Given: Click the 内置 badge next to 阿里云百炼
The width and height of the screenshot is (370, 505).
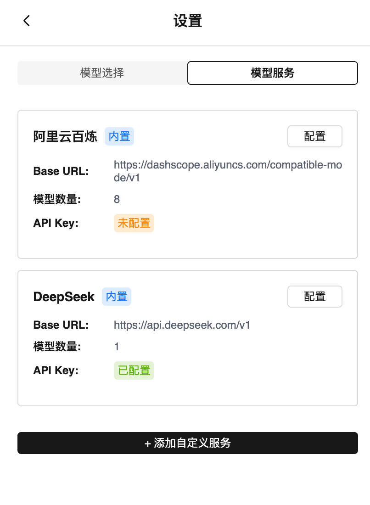Looking at the screenshot, I should tap(119, 136).
